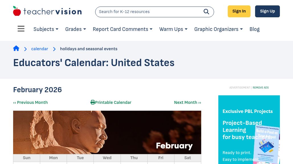Click the breadcrumb chevron after calendar
Screen dimensions: 293x164
point(54,49)
